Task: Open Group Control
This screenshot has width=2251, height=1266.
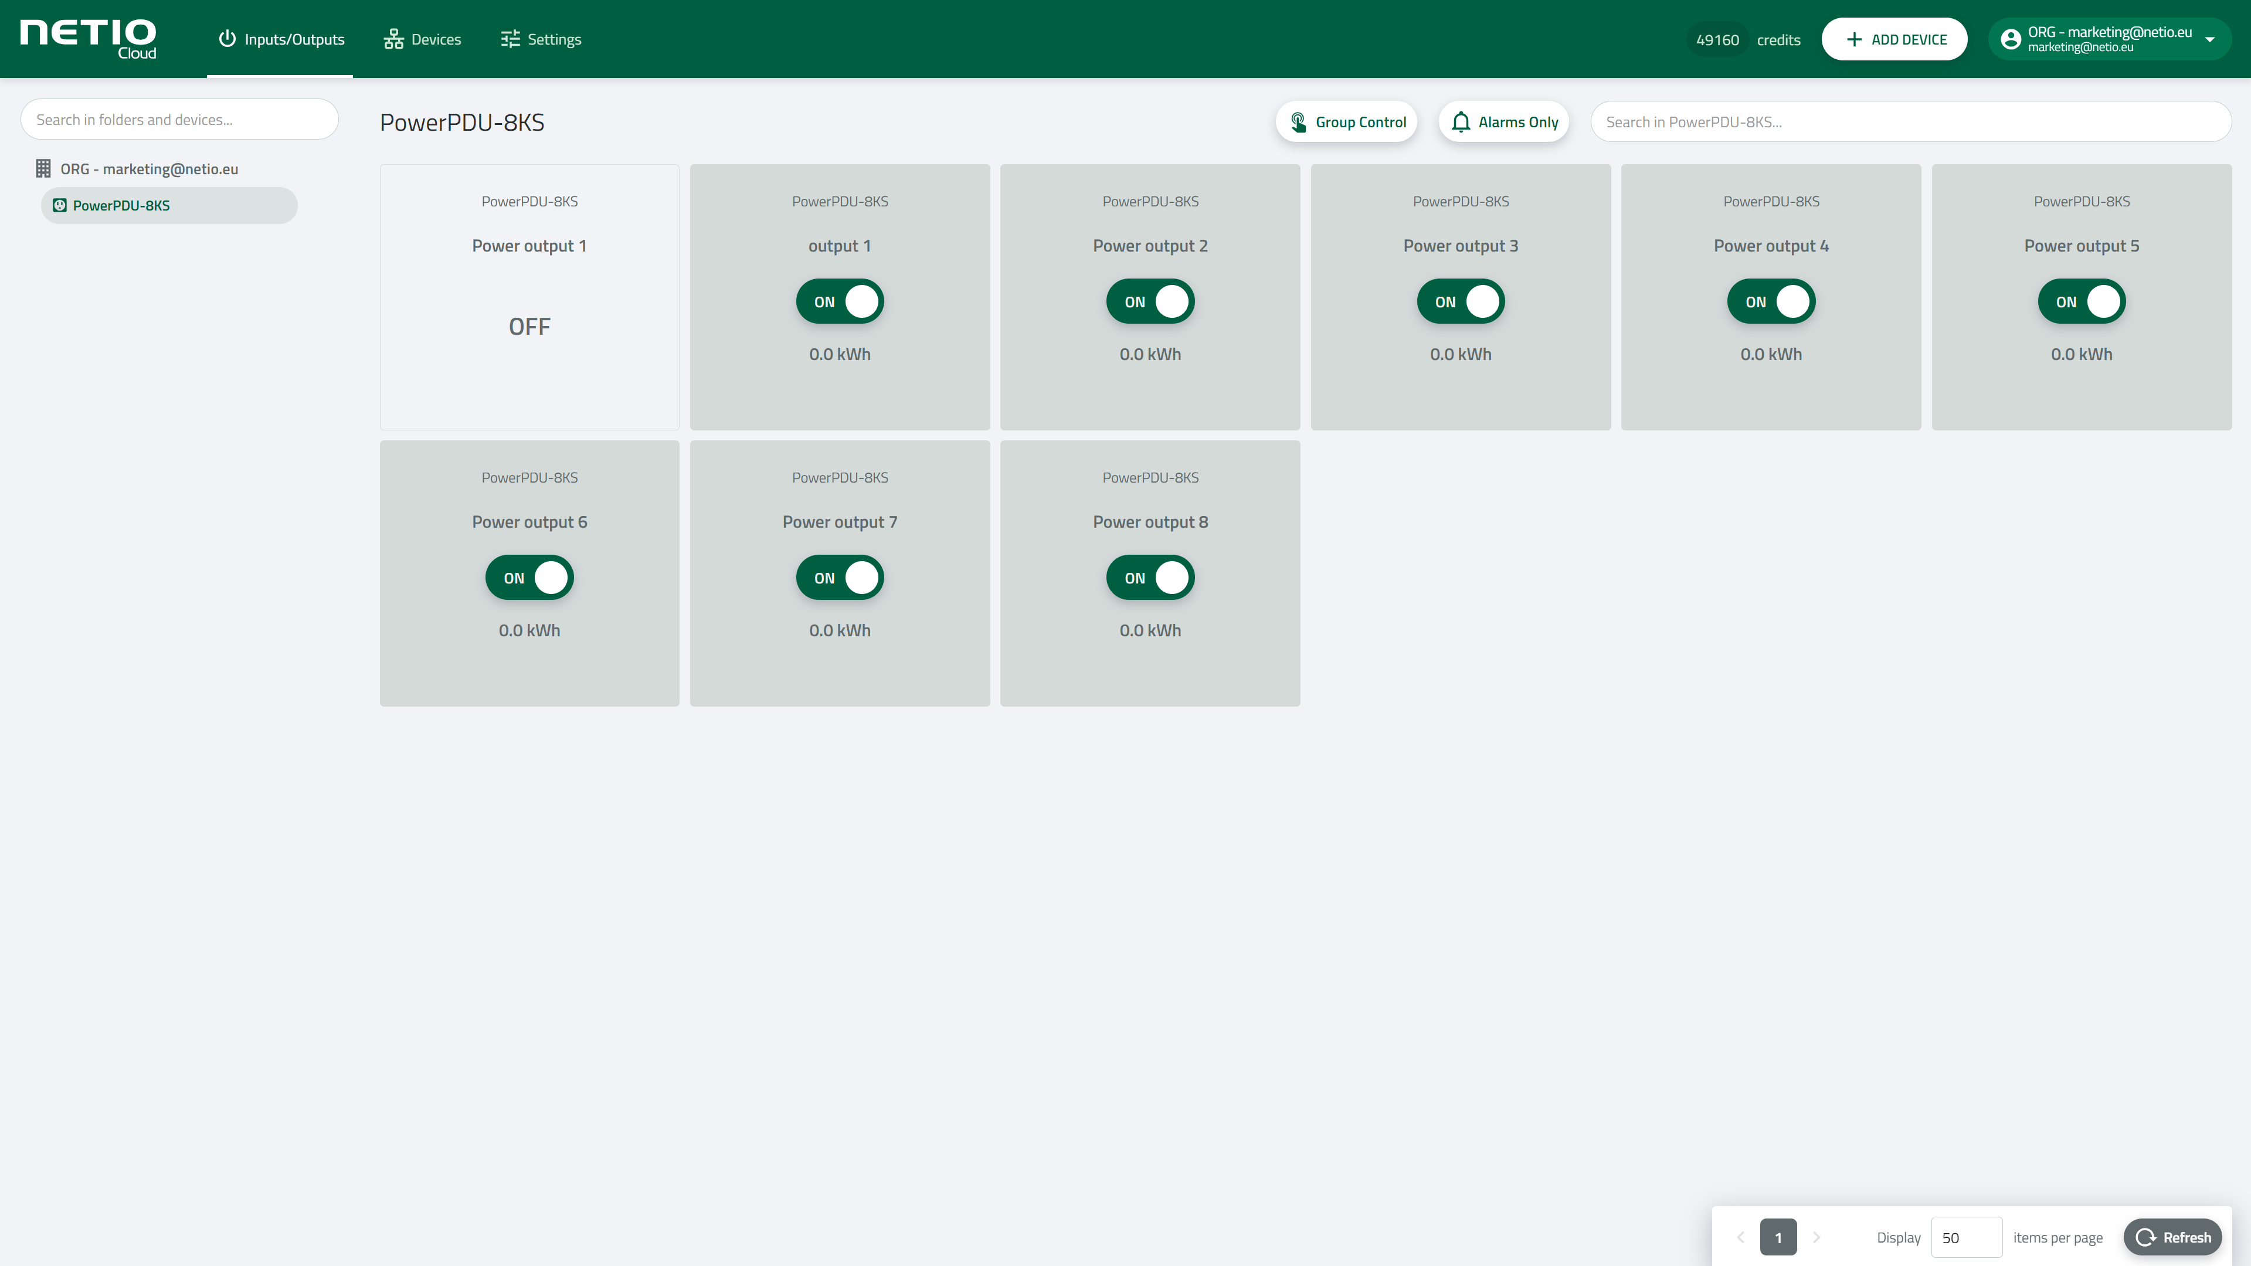Action: pyautogui.click(x=1347, y=123)
